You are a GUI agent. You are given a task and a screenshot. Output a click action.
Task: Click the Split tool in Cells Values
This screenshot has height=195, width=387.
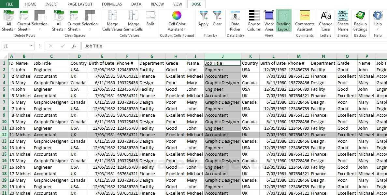[x=150, y=20]
